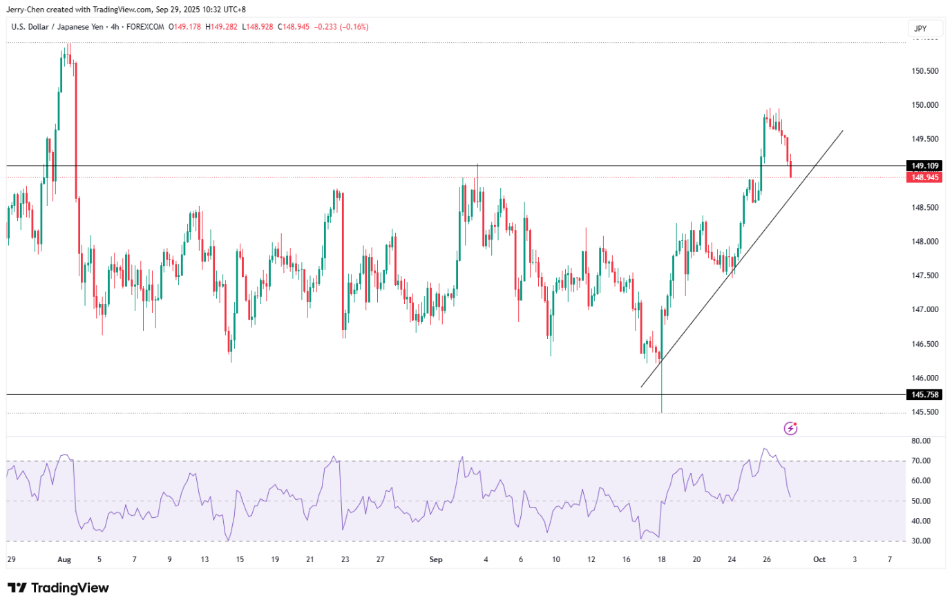Click the TradingView logo at bottom left

[x=58, y=588]
